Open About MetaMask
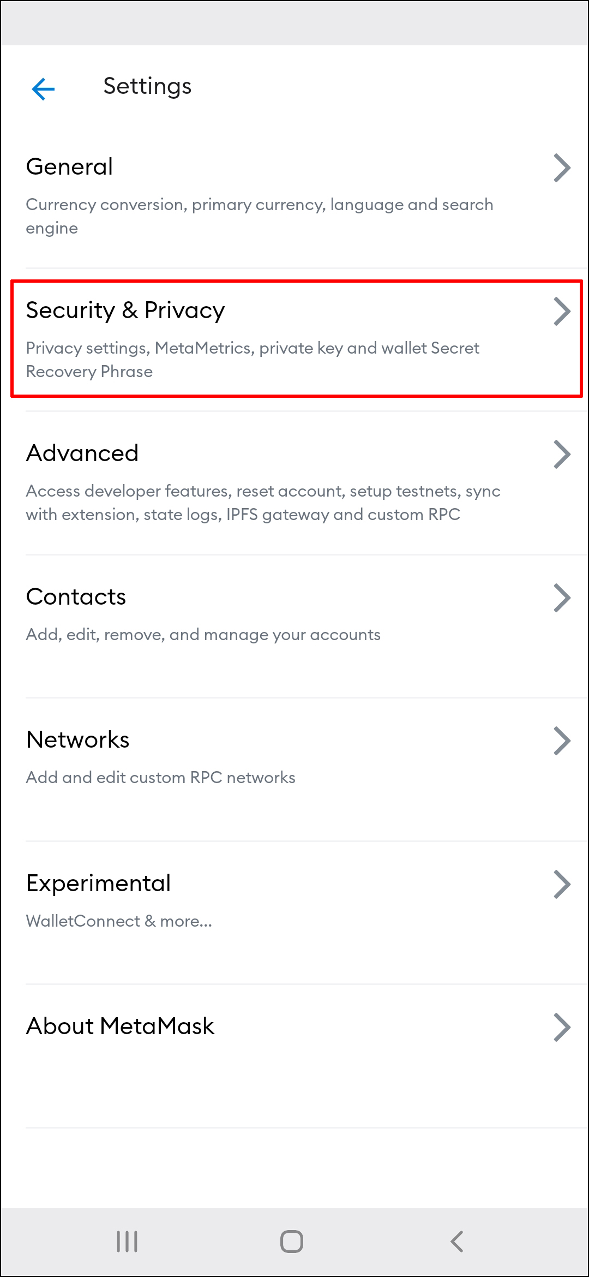This screenshot has width=589, height=1277. (121, 1026)
